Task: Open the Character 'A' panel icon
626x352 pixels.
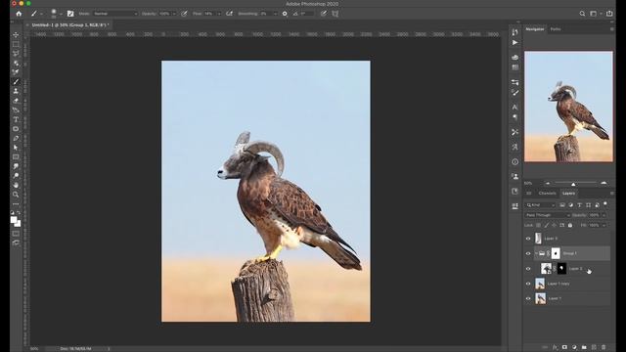Action: click(x=515, y=107)
